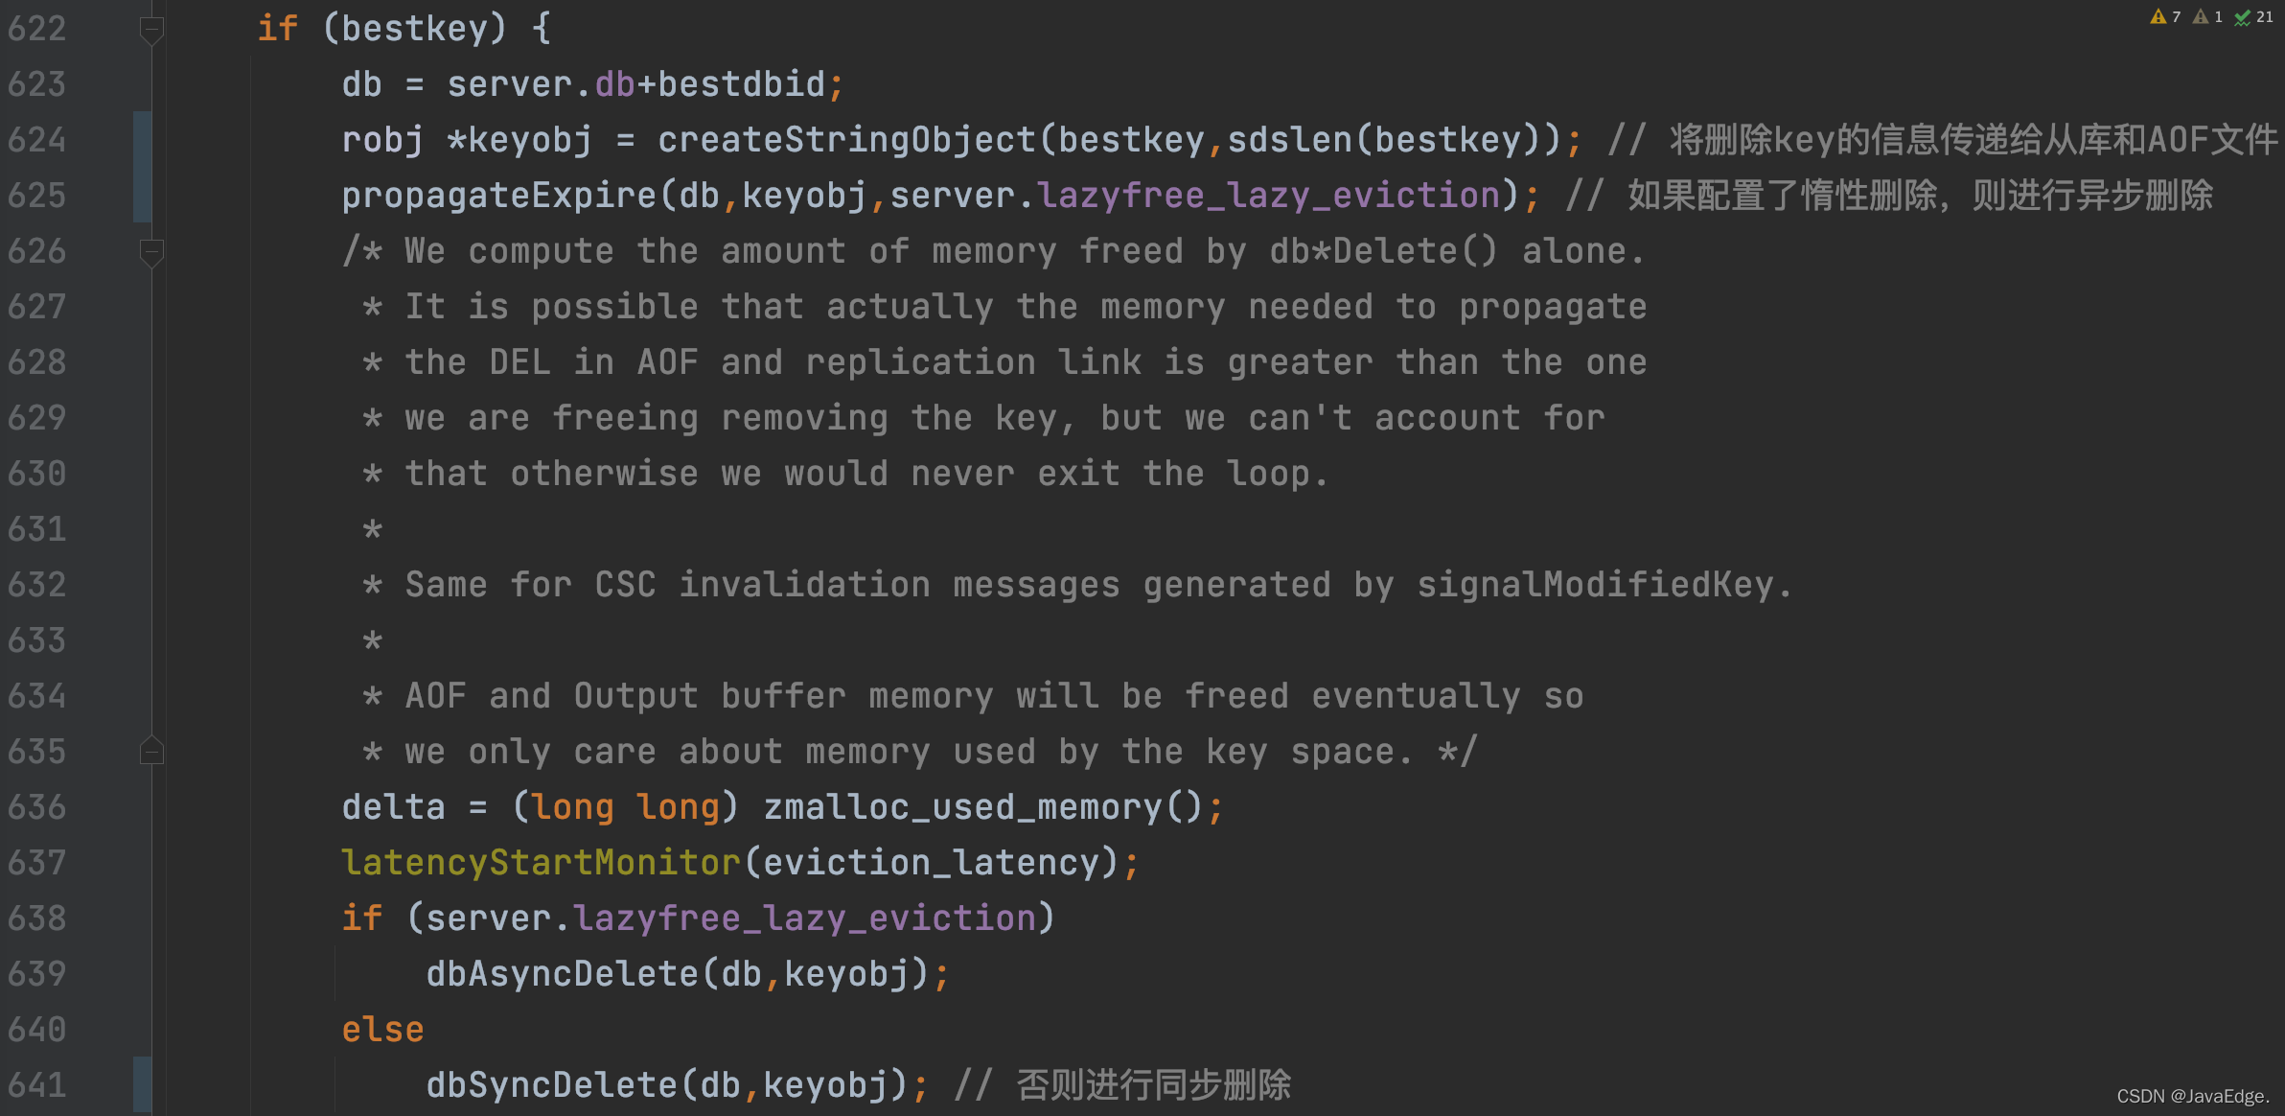2285x1116 pixels.
Task: Click the change marker beside line 625
Action: [x=142, y=196]
